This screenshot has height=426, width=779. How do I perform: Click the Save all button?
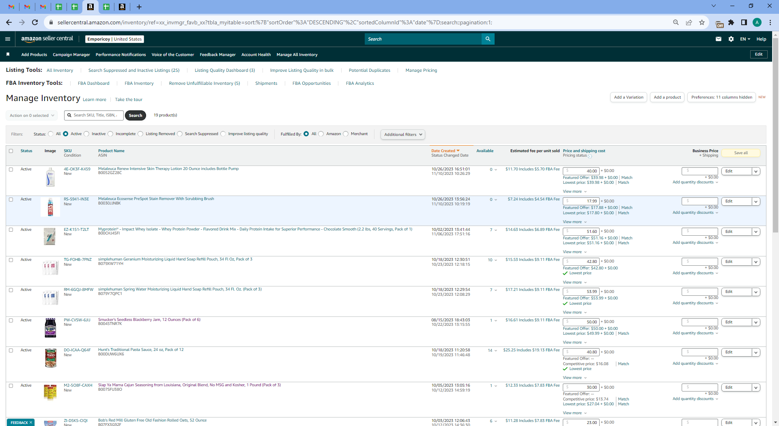[741, 153]
